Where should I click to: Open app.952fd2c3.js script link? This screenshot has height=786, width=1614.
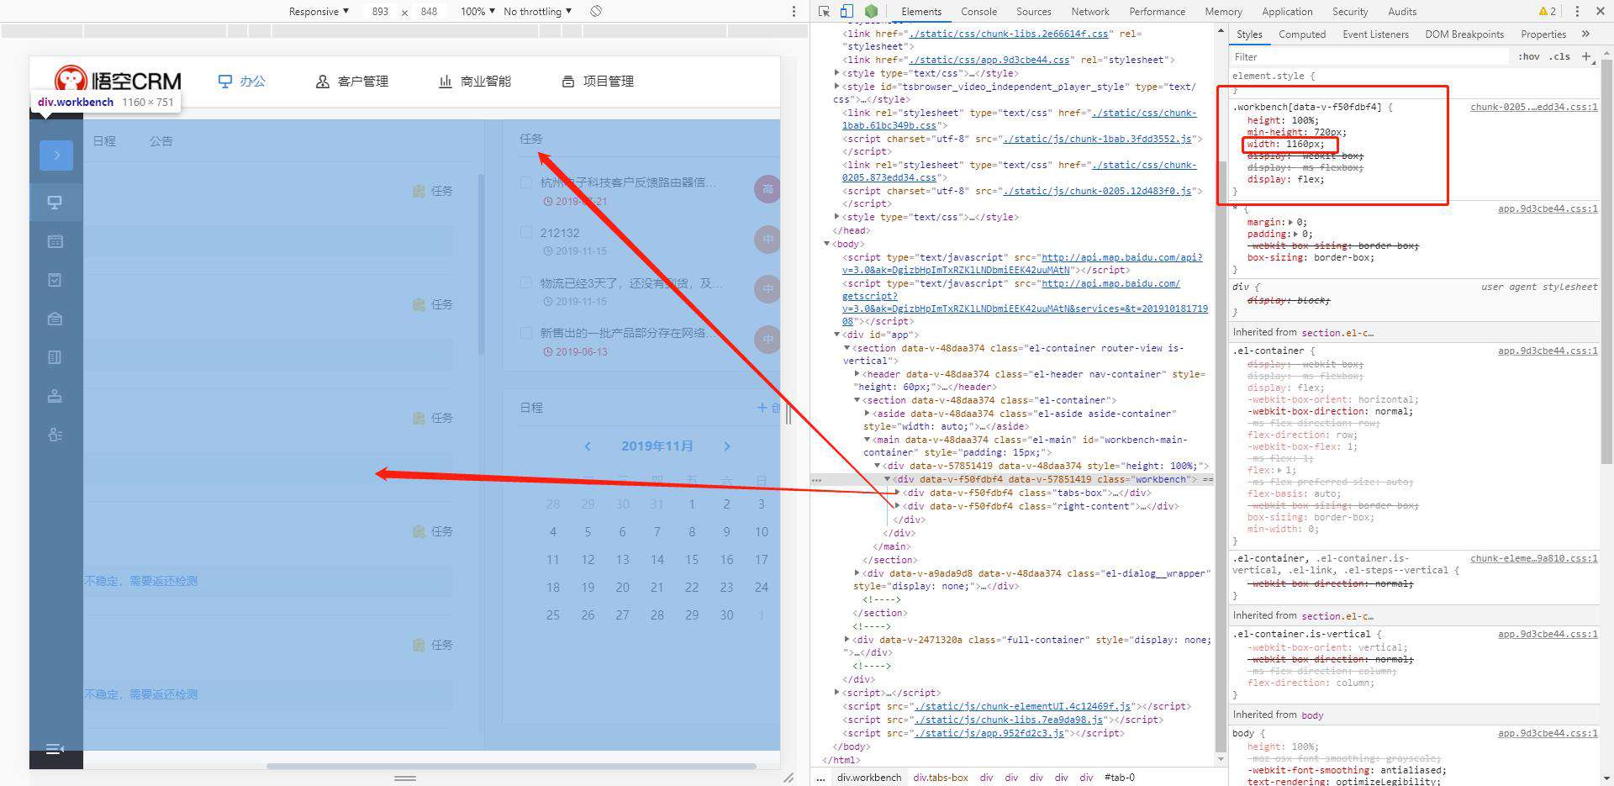point(989,733)
